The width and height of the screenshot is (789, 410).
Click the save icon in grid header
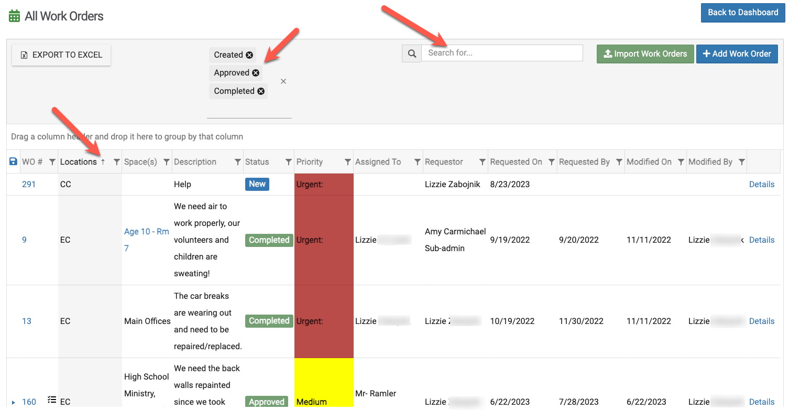[14, 162]
